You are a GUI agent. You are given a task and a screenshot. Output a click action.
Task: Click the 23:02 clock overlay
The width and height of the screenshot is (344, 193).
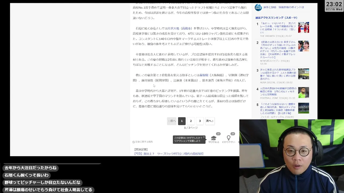334,4
